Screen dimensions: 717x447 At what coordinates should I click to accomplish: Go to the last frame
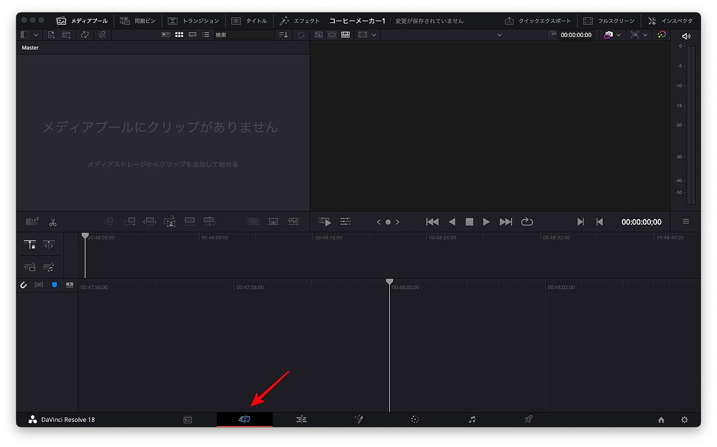(506, 222)
